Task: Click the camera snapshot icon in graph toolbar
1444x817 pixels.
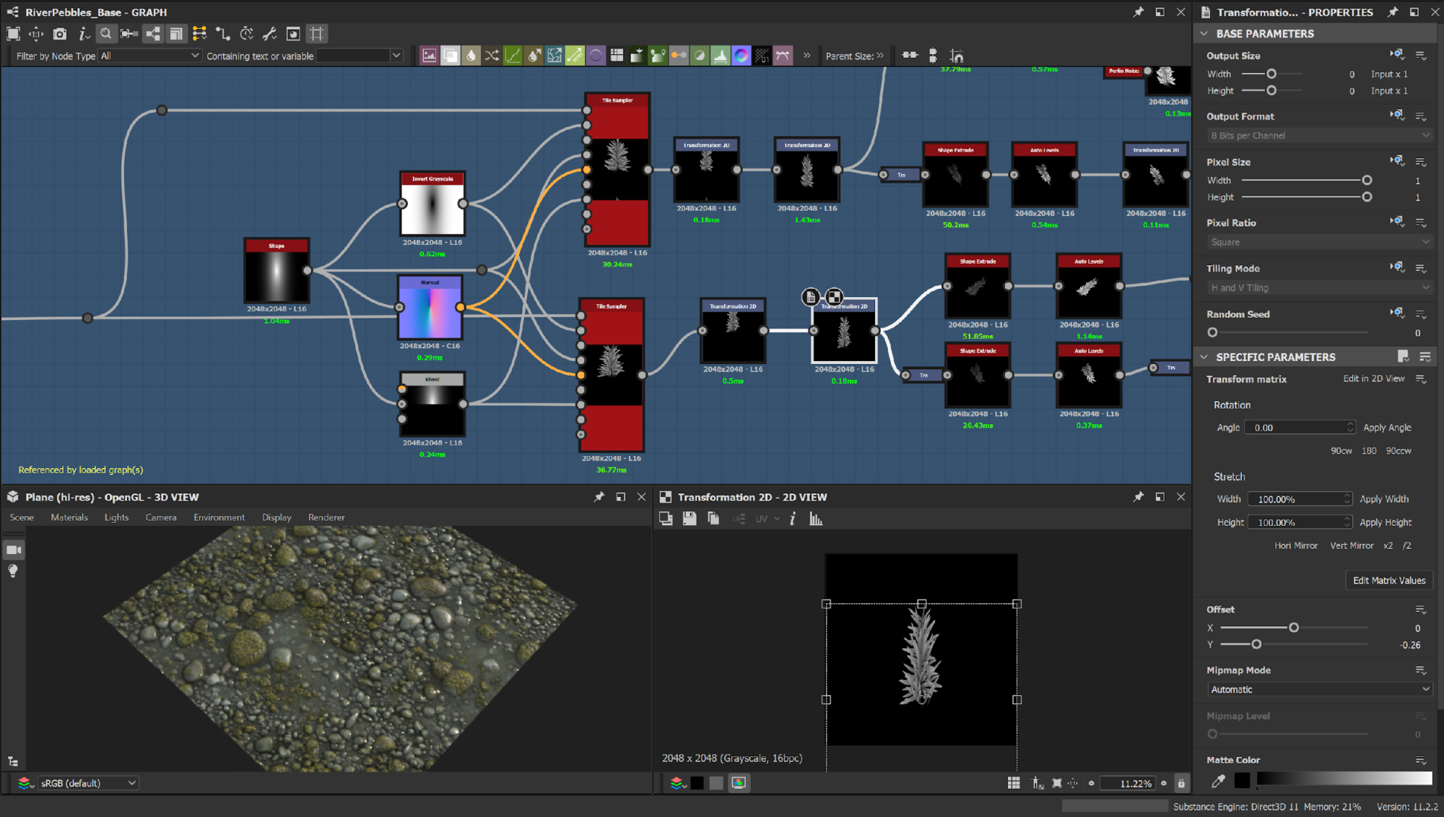Action: click(x=60, y=34)
